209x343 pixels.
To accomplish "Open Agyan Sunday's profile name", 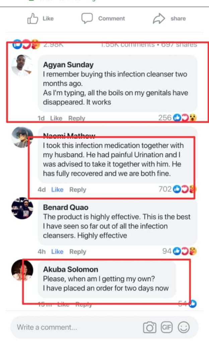I will (x=68, y=65).
